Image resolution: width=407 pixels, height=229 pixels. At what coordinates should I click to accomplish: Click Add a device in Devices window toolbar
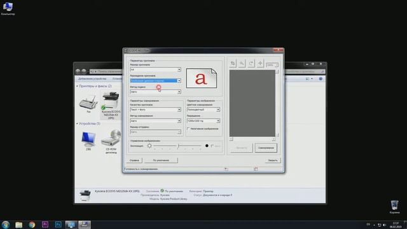[92, 79]
